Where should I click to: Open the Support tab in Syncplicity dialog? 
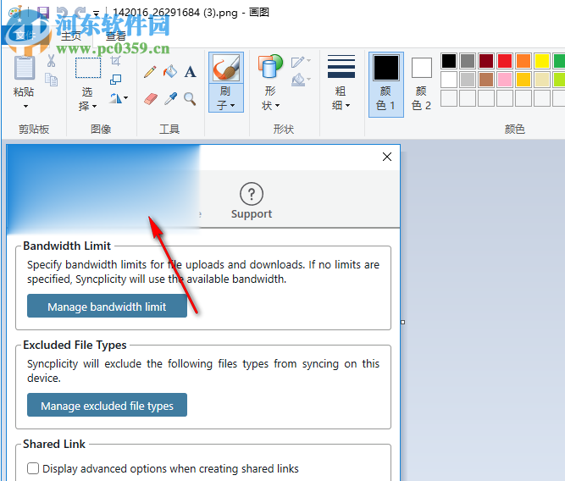pyautogui.click(x=252, y=200)
